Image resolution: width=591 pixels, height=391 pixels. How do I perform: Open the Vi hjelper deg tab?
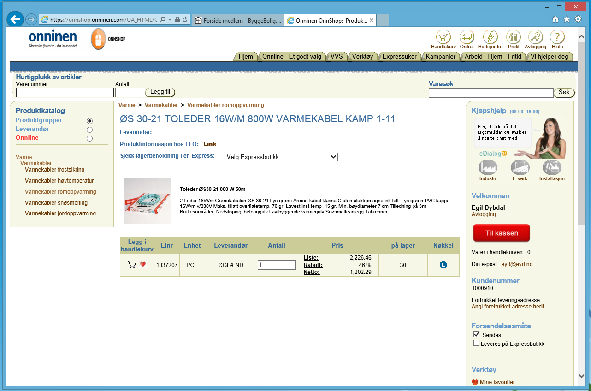click(x=550, y=56)
